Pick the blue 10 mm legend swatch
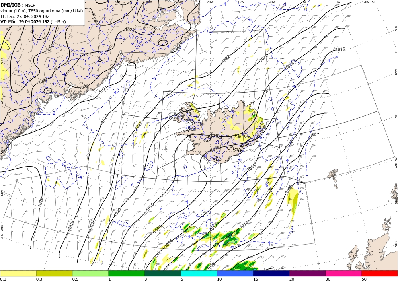This screenshot has height=282, width=398. pyautogui.click(x=235, y=273)
